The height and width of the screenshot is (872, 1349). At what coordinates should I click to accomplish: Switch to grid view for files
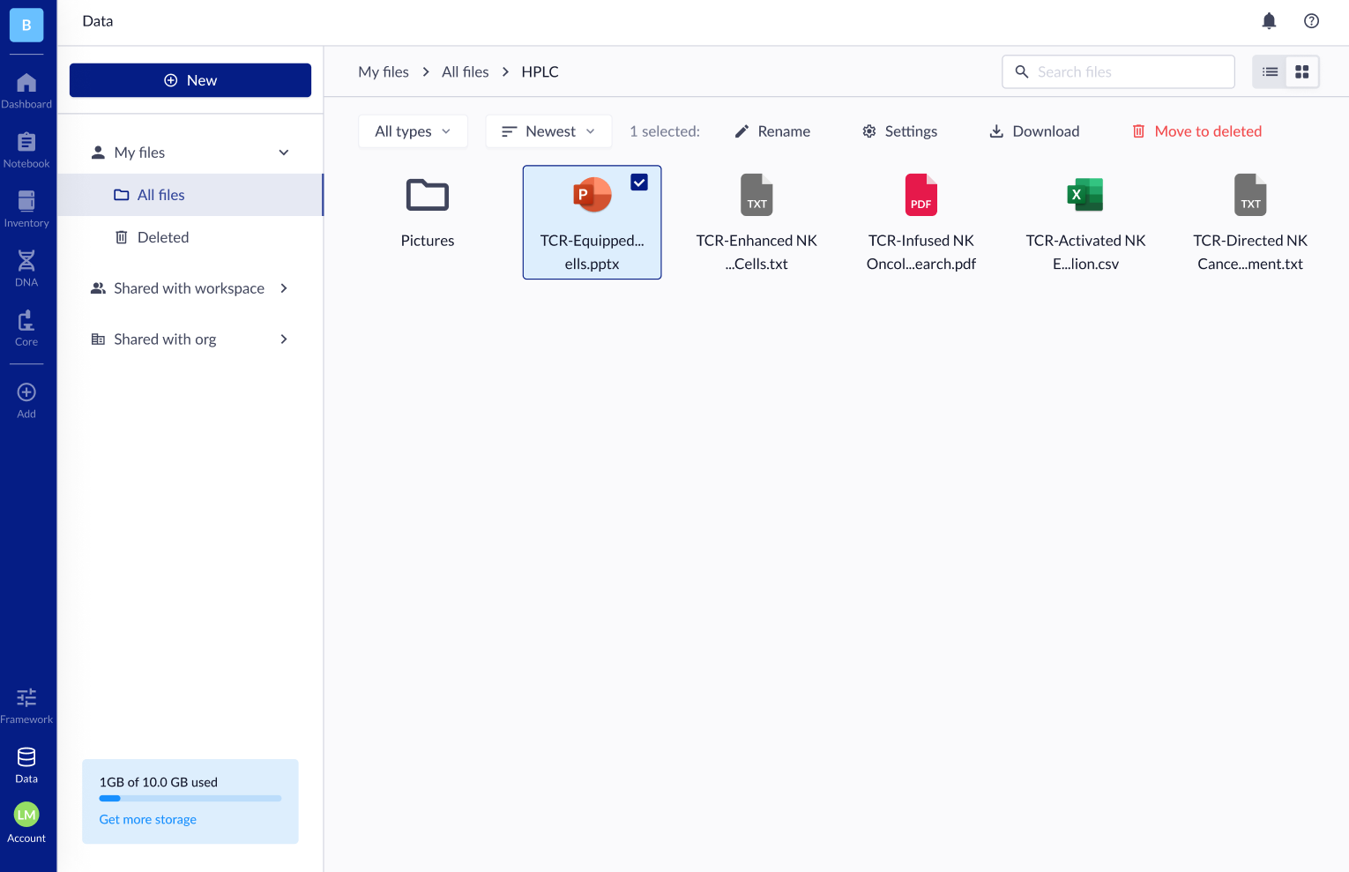click(x=1301, y=71)
